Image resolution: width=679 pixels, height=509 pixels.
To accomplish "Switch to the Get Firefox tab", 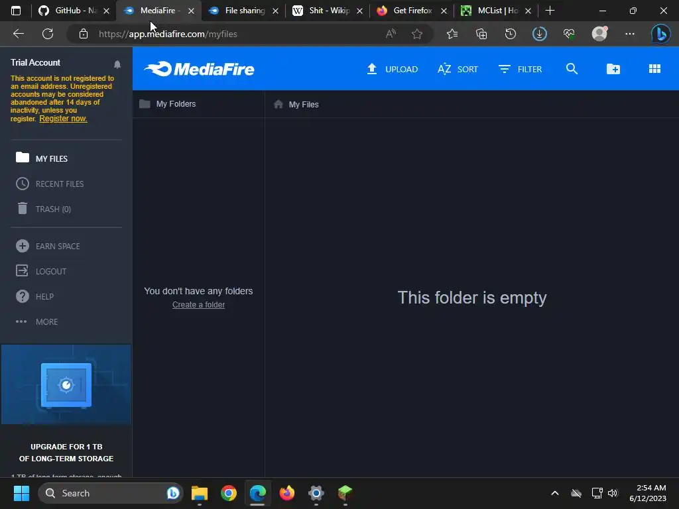I will 411,11.
